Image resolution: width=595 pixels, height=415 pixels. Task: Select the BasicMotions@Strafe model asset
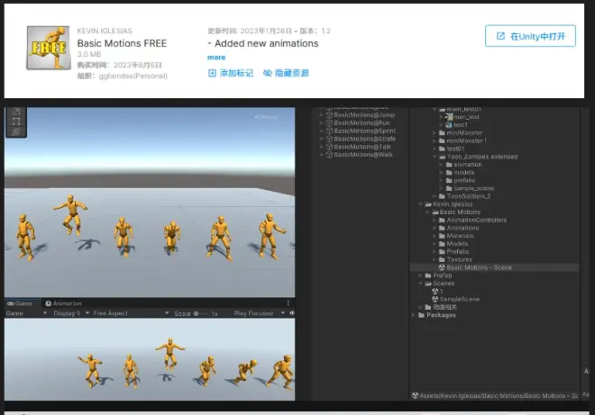coord(361,139)
